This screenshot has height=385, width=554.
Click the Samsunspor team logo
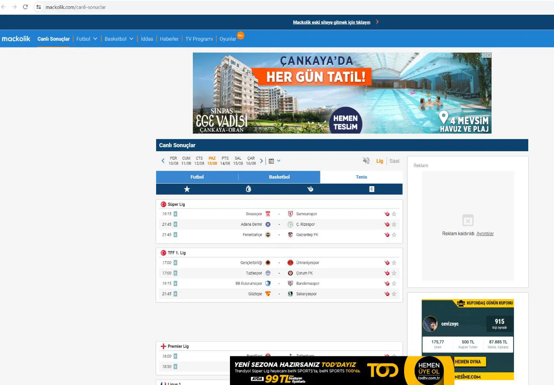click(x=290, y=214)
